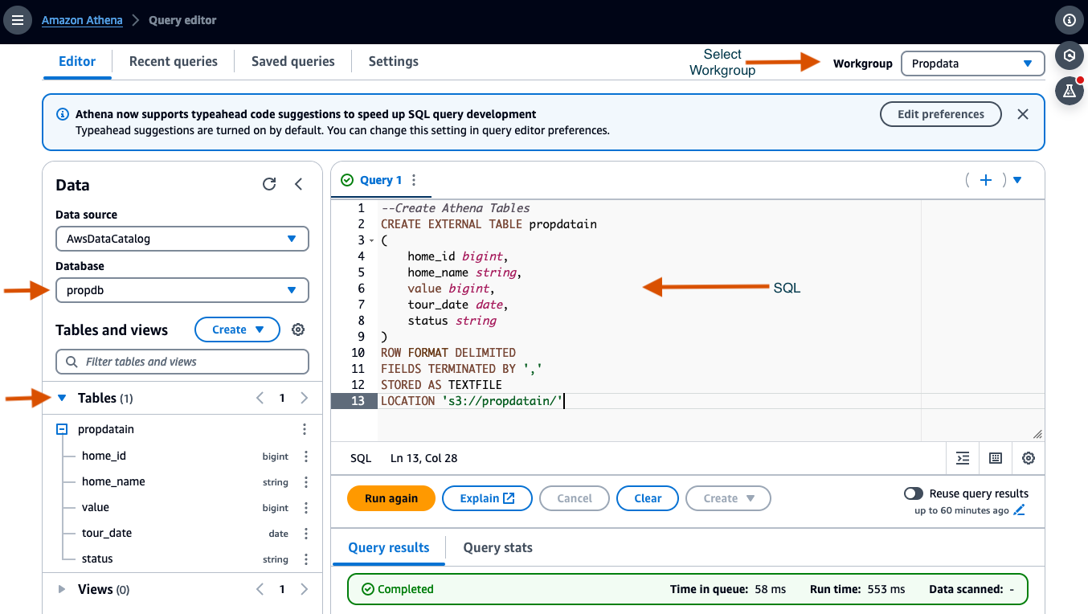
Task: Click the Clear button
Action: coord(648,498)
